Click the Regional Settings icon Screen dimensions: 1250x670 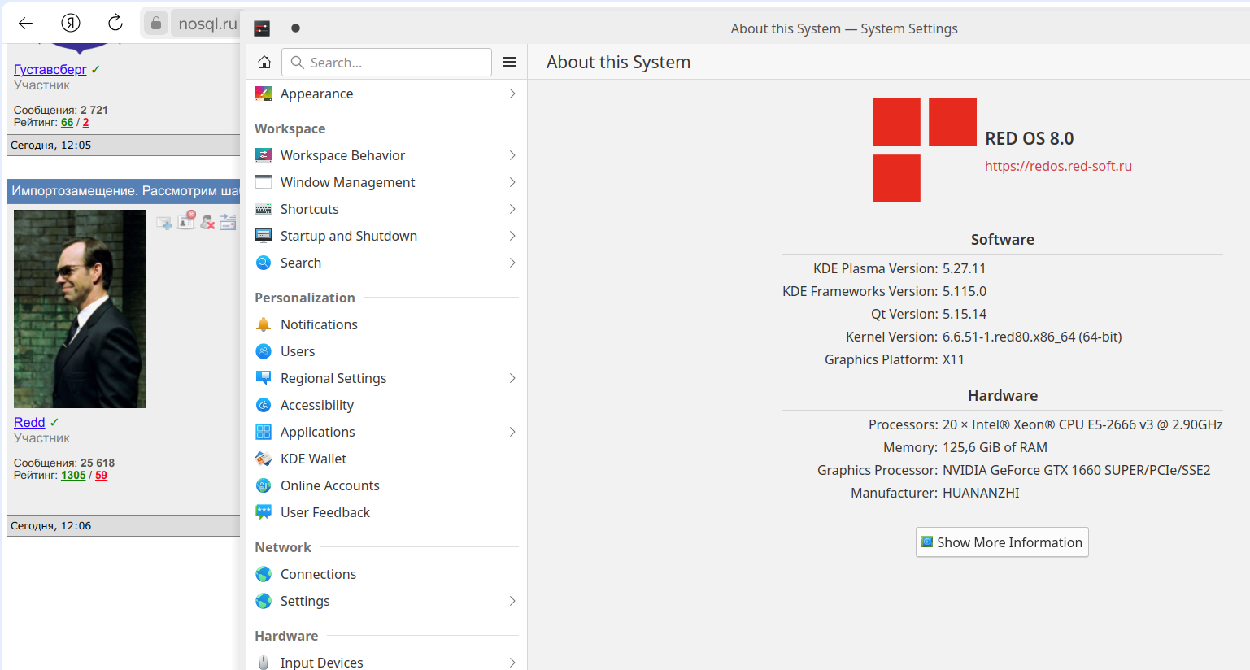coord(264,378)
